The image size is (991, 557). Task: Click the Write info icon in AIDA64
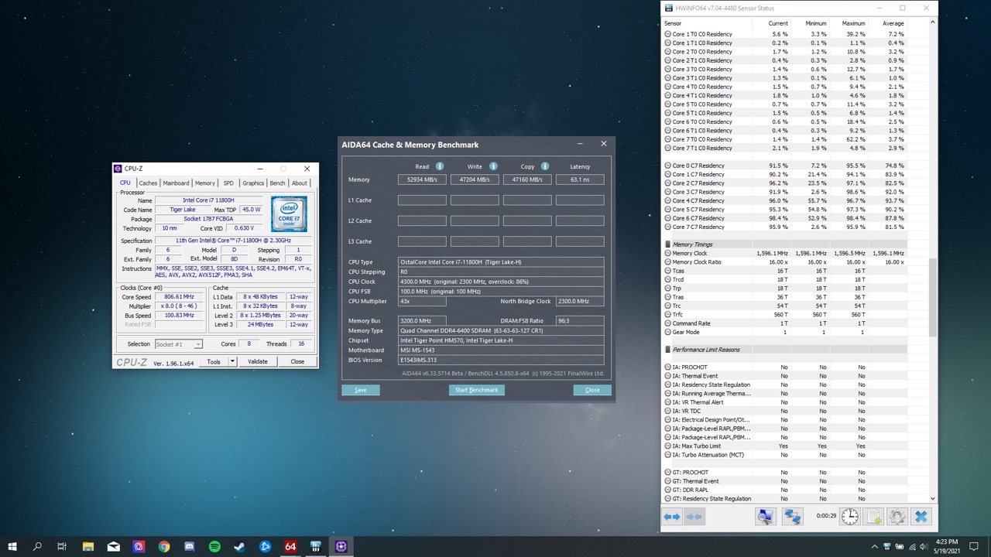pyautogui.click(x=492, y=166)
